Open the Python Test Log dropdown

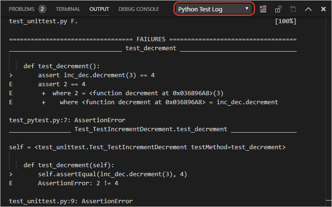click(214, 9)
